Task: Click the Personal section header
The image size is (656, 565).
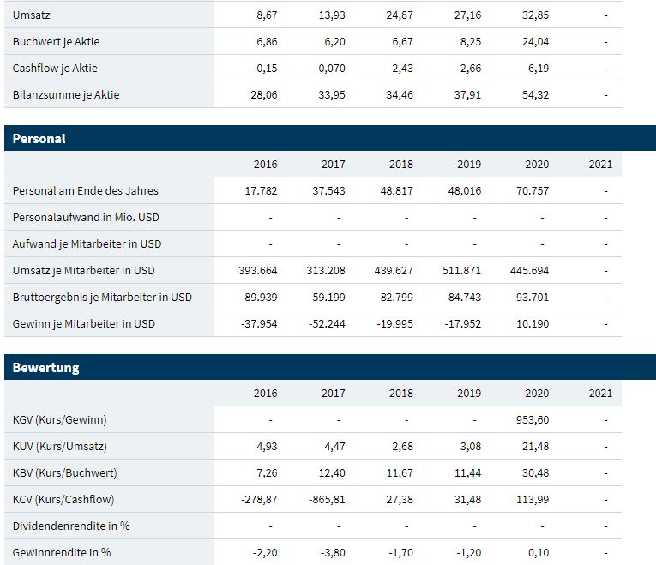Action: click(39, 138)
